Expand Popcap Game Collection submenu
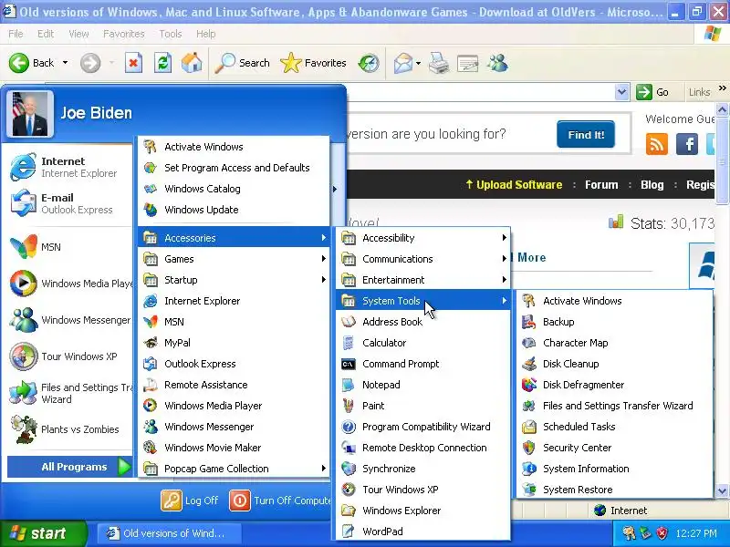 pos(234,469)
